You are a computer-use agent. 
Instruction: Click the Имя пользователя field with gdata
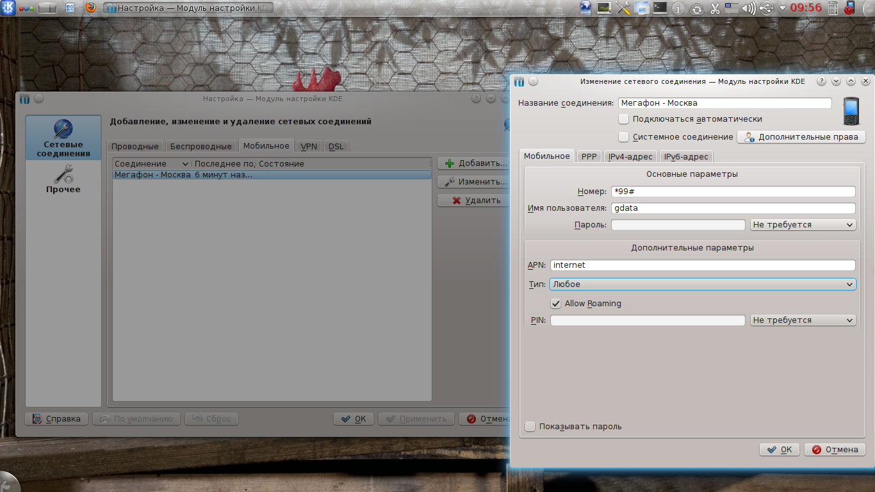click(x=733, y=208)
